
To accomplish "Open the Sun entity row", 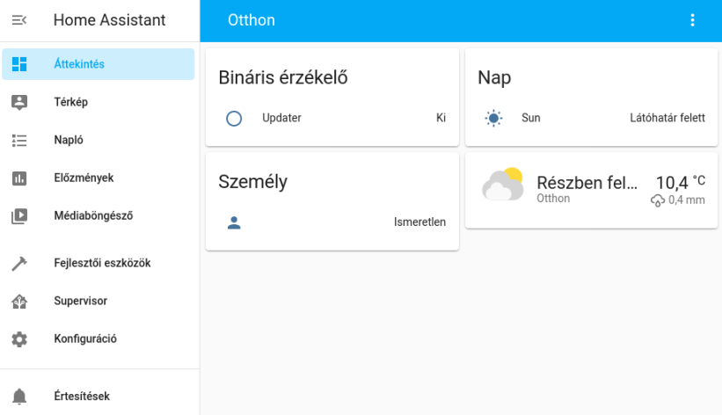I will tap(530, 118).
